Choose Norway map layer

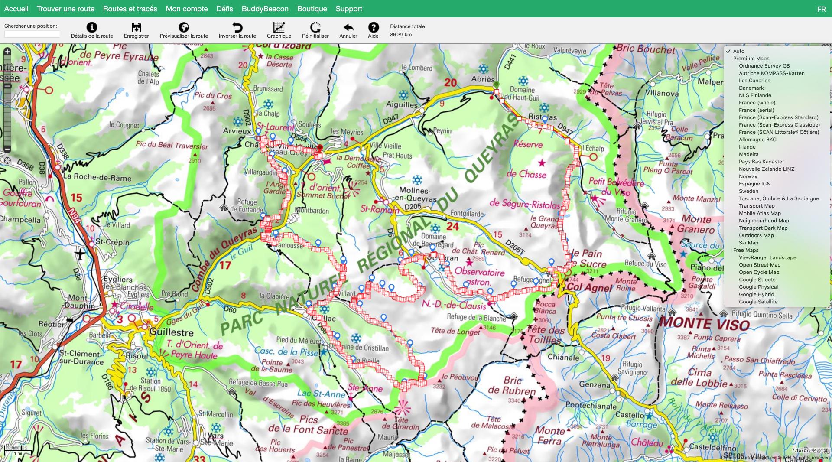pos(748,176)
